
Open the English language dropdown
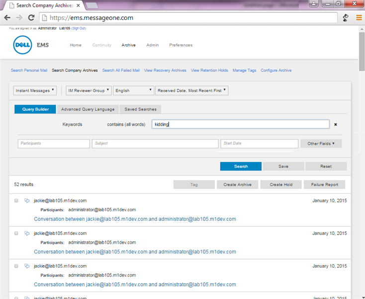tap(133, 91)
